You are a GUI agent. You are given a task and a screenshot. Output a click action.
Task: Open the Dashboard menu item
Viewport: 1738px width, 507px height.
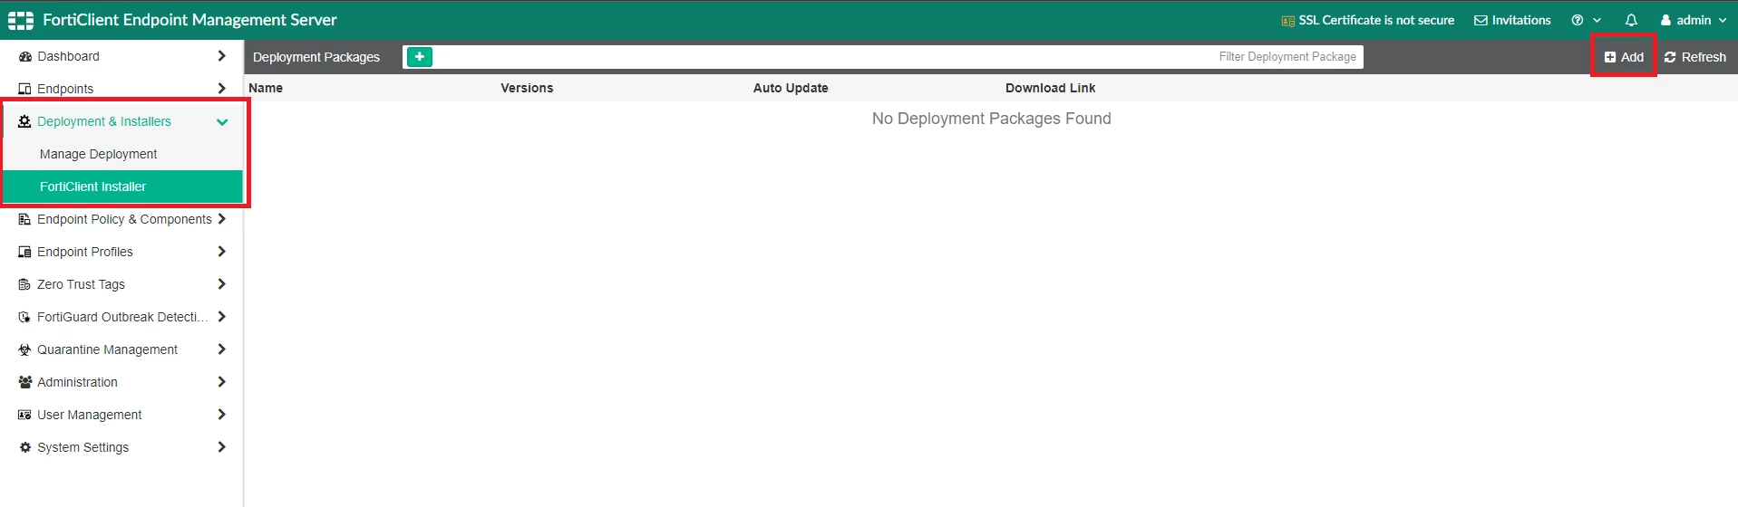tap(68, 56)
